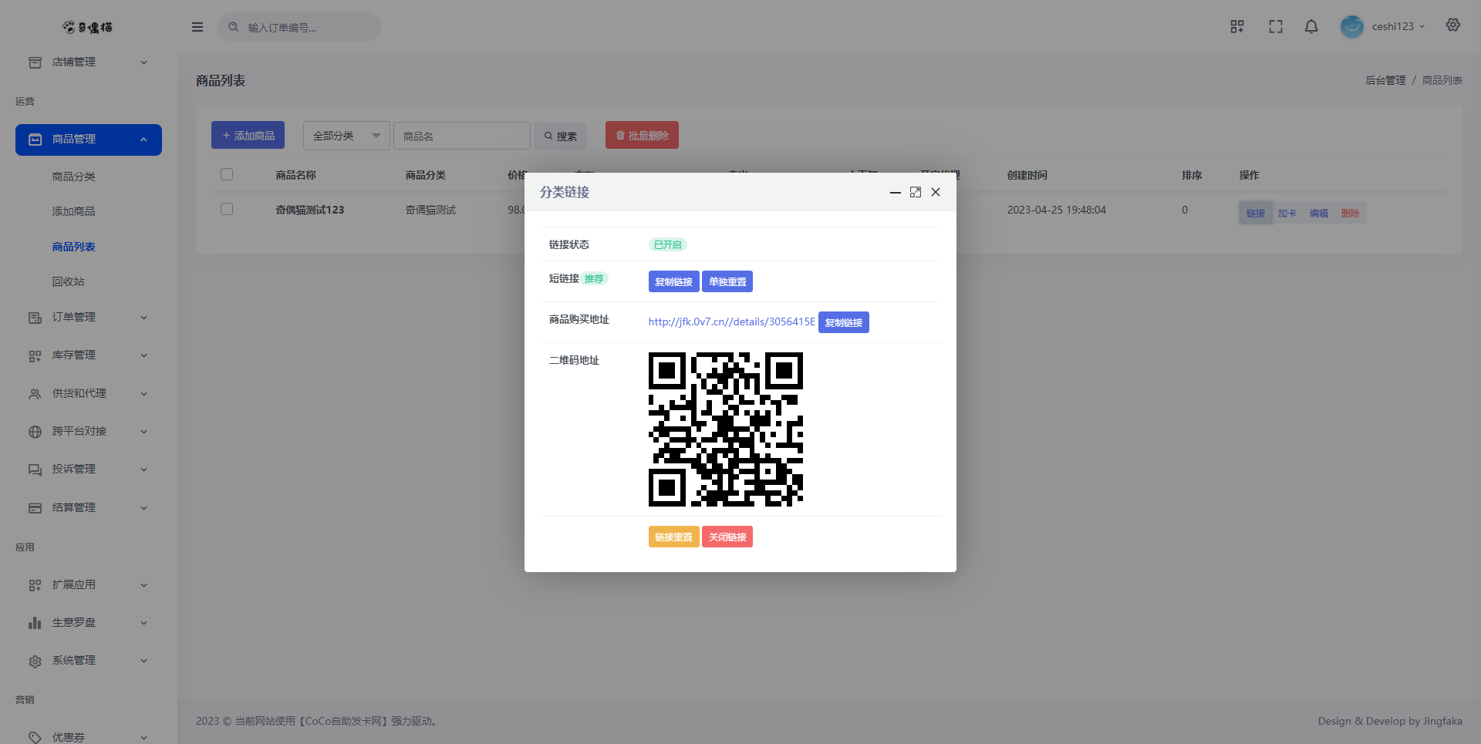1481x744 pixels.
Task: Open the settings gear in top right
Action: [x=1453, y=25]
